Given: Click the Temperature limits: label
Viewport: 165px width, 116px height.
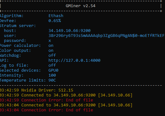Looking at the screenshot, I should click(23, 80).
